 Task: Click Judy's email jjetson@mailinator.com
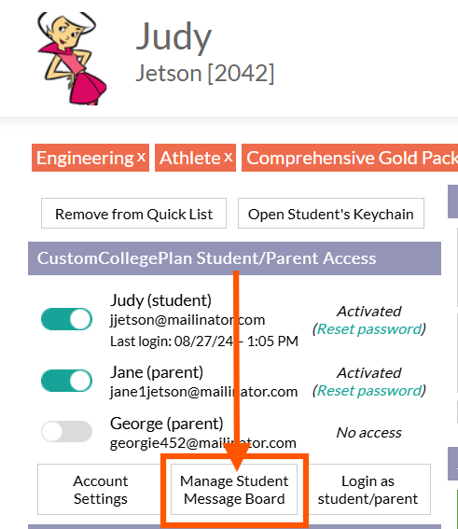(x=187, y=320)
